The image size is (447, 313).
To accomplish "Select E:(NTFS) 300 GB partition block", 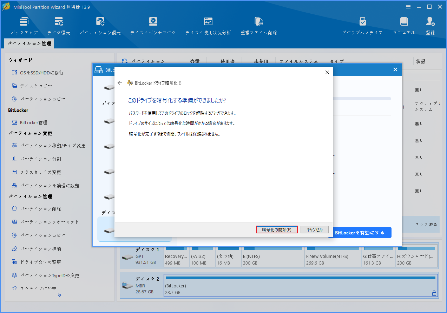I will click(x=272, y=257).
